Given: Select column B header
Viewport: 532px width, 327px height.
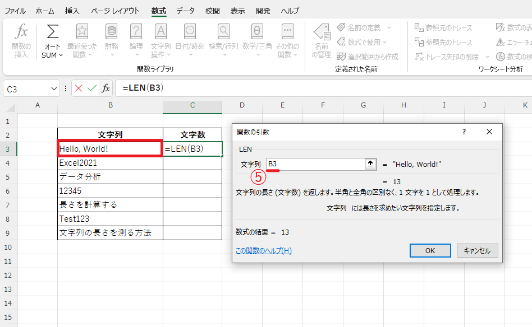Looking at the screenshot, I should [110, 105].
